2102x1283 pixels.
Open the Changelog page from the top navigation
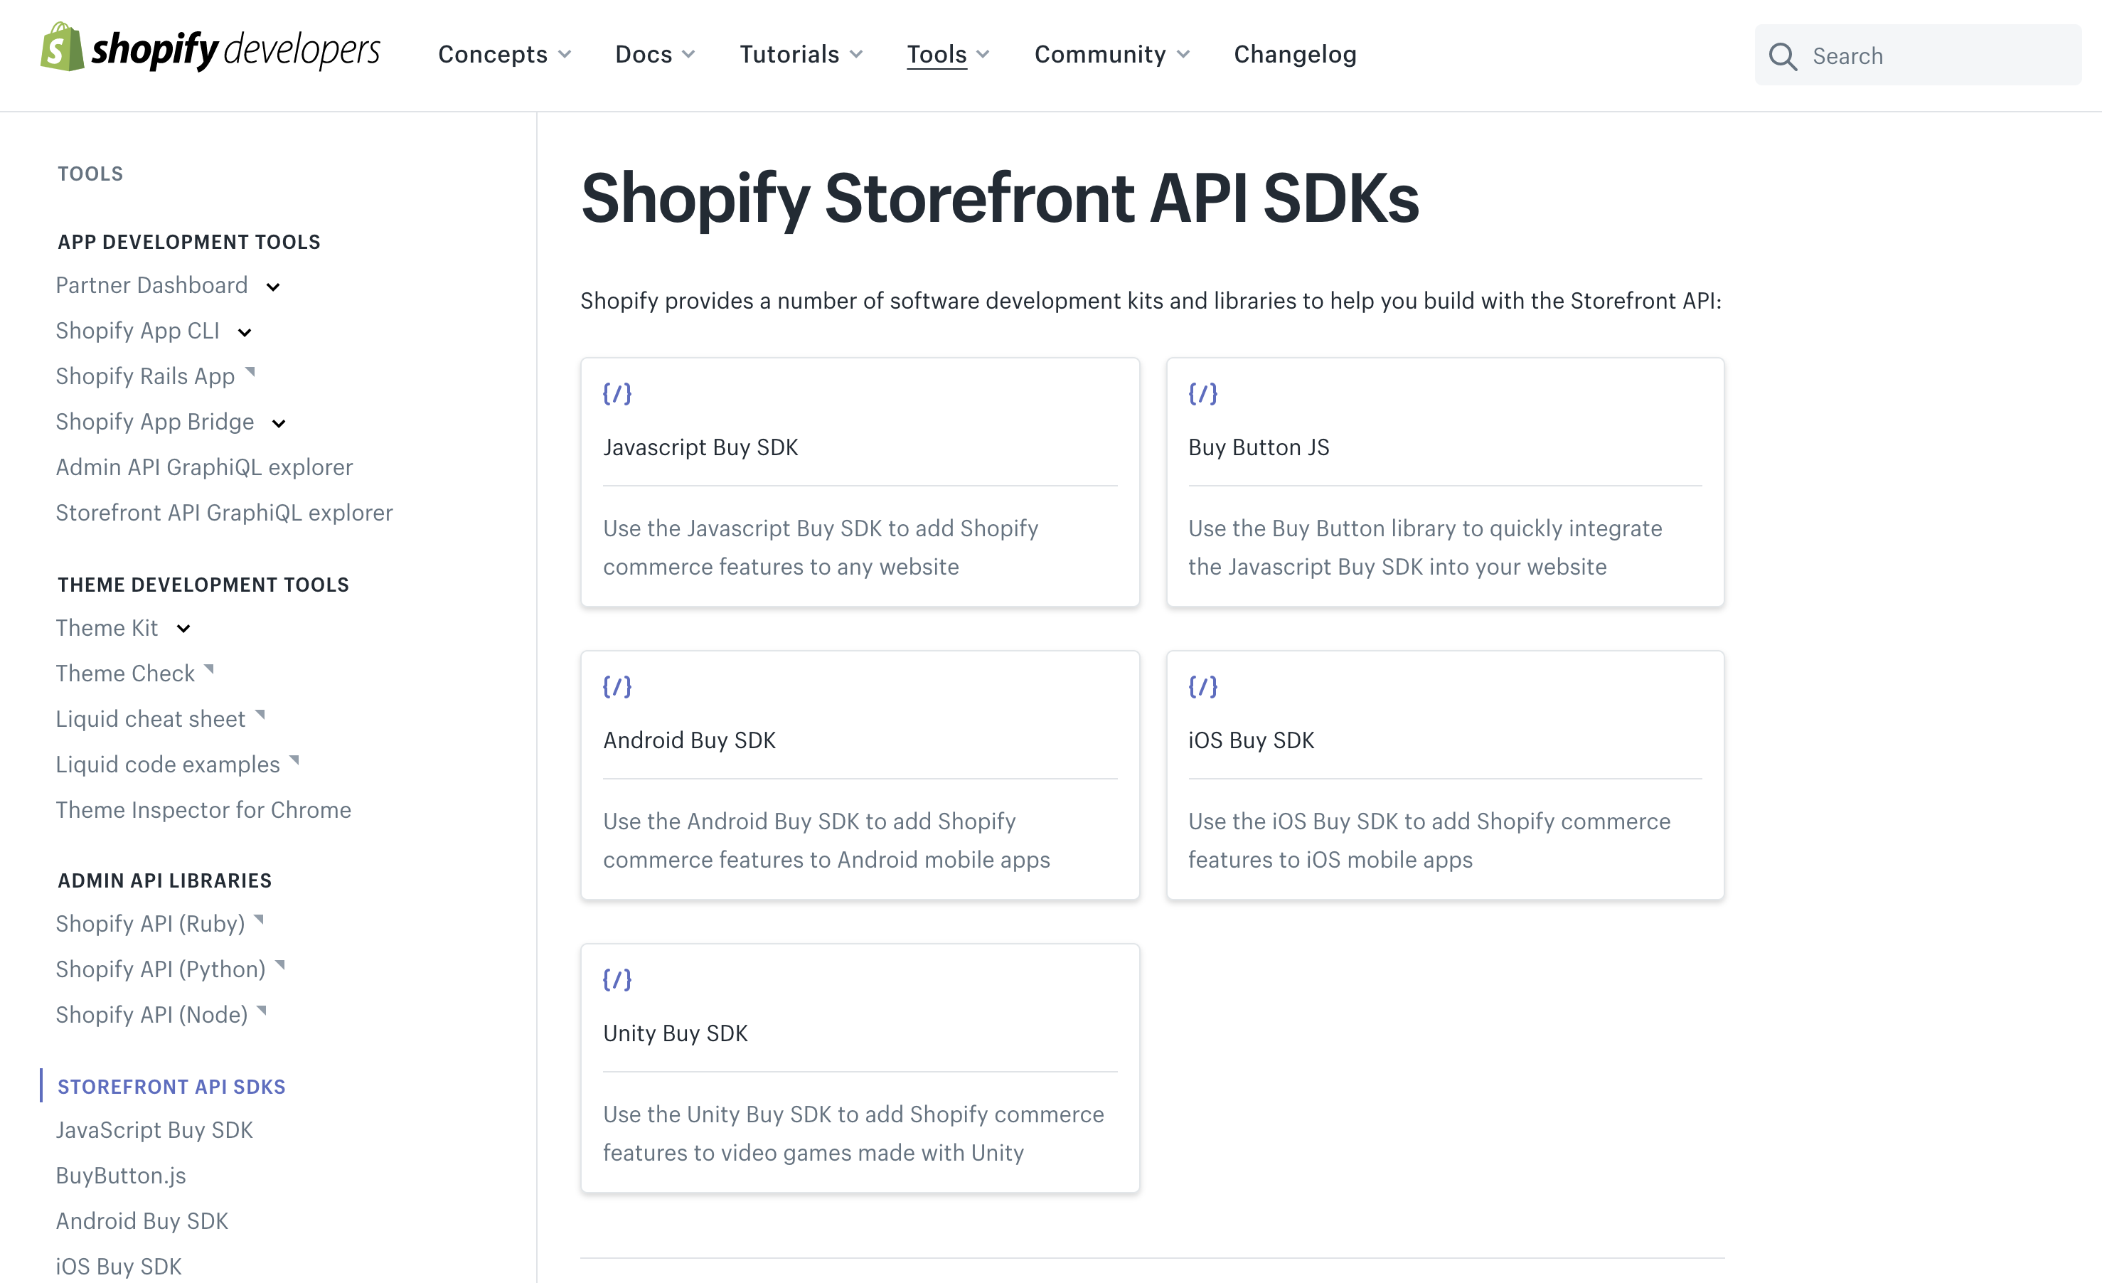click(x=1294, y=55)
